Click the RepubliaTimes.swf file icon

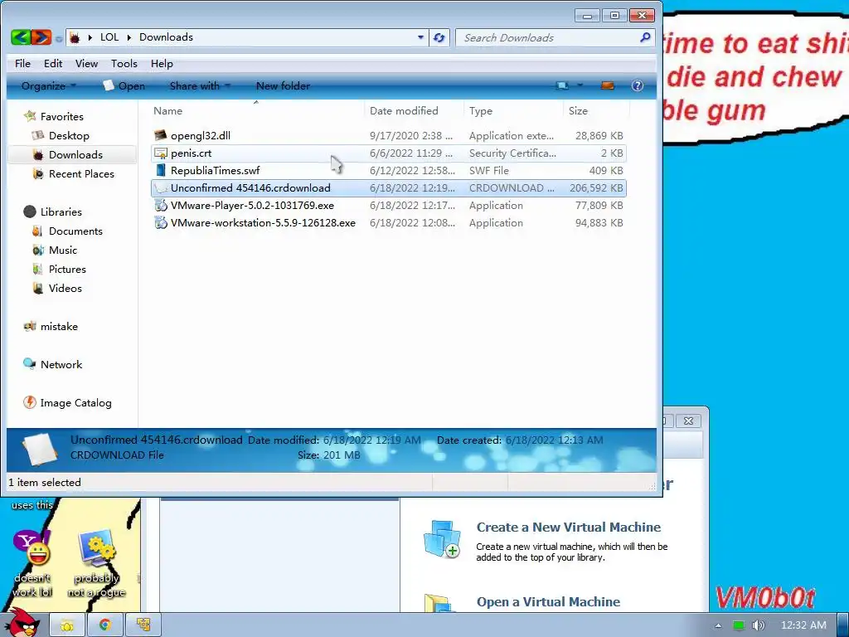pos(160,171)
